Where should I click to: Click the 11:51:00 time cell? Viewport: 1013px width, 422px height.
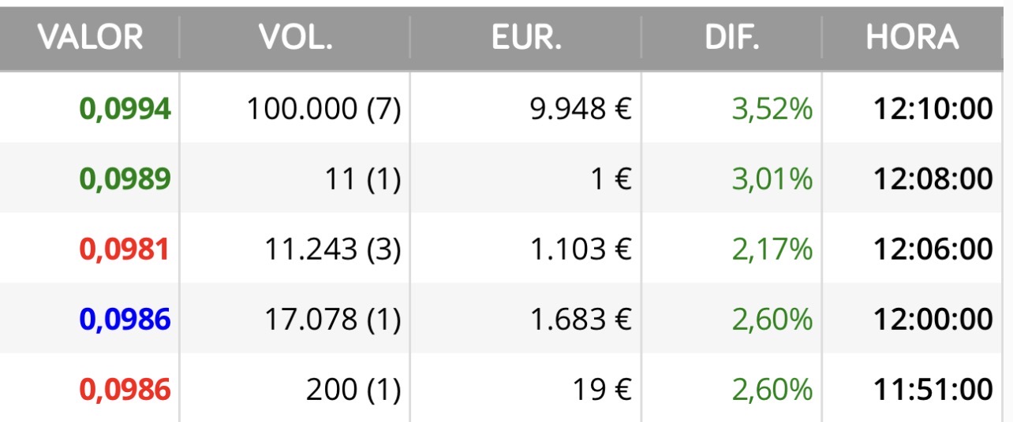(933, 390)
